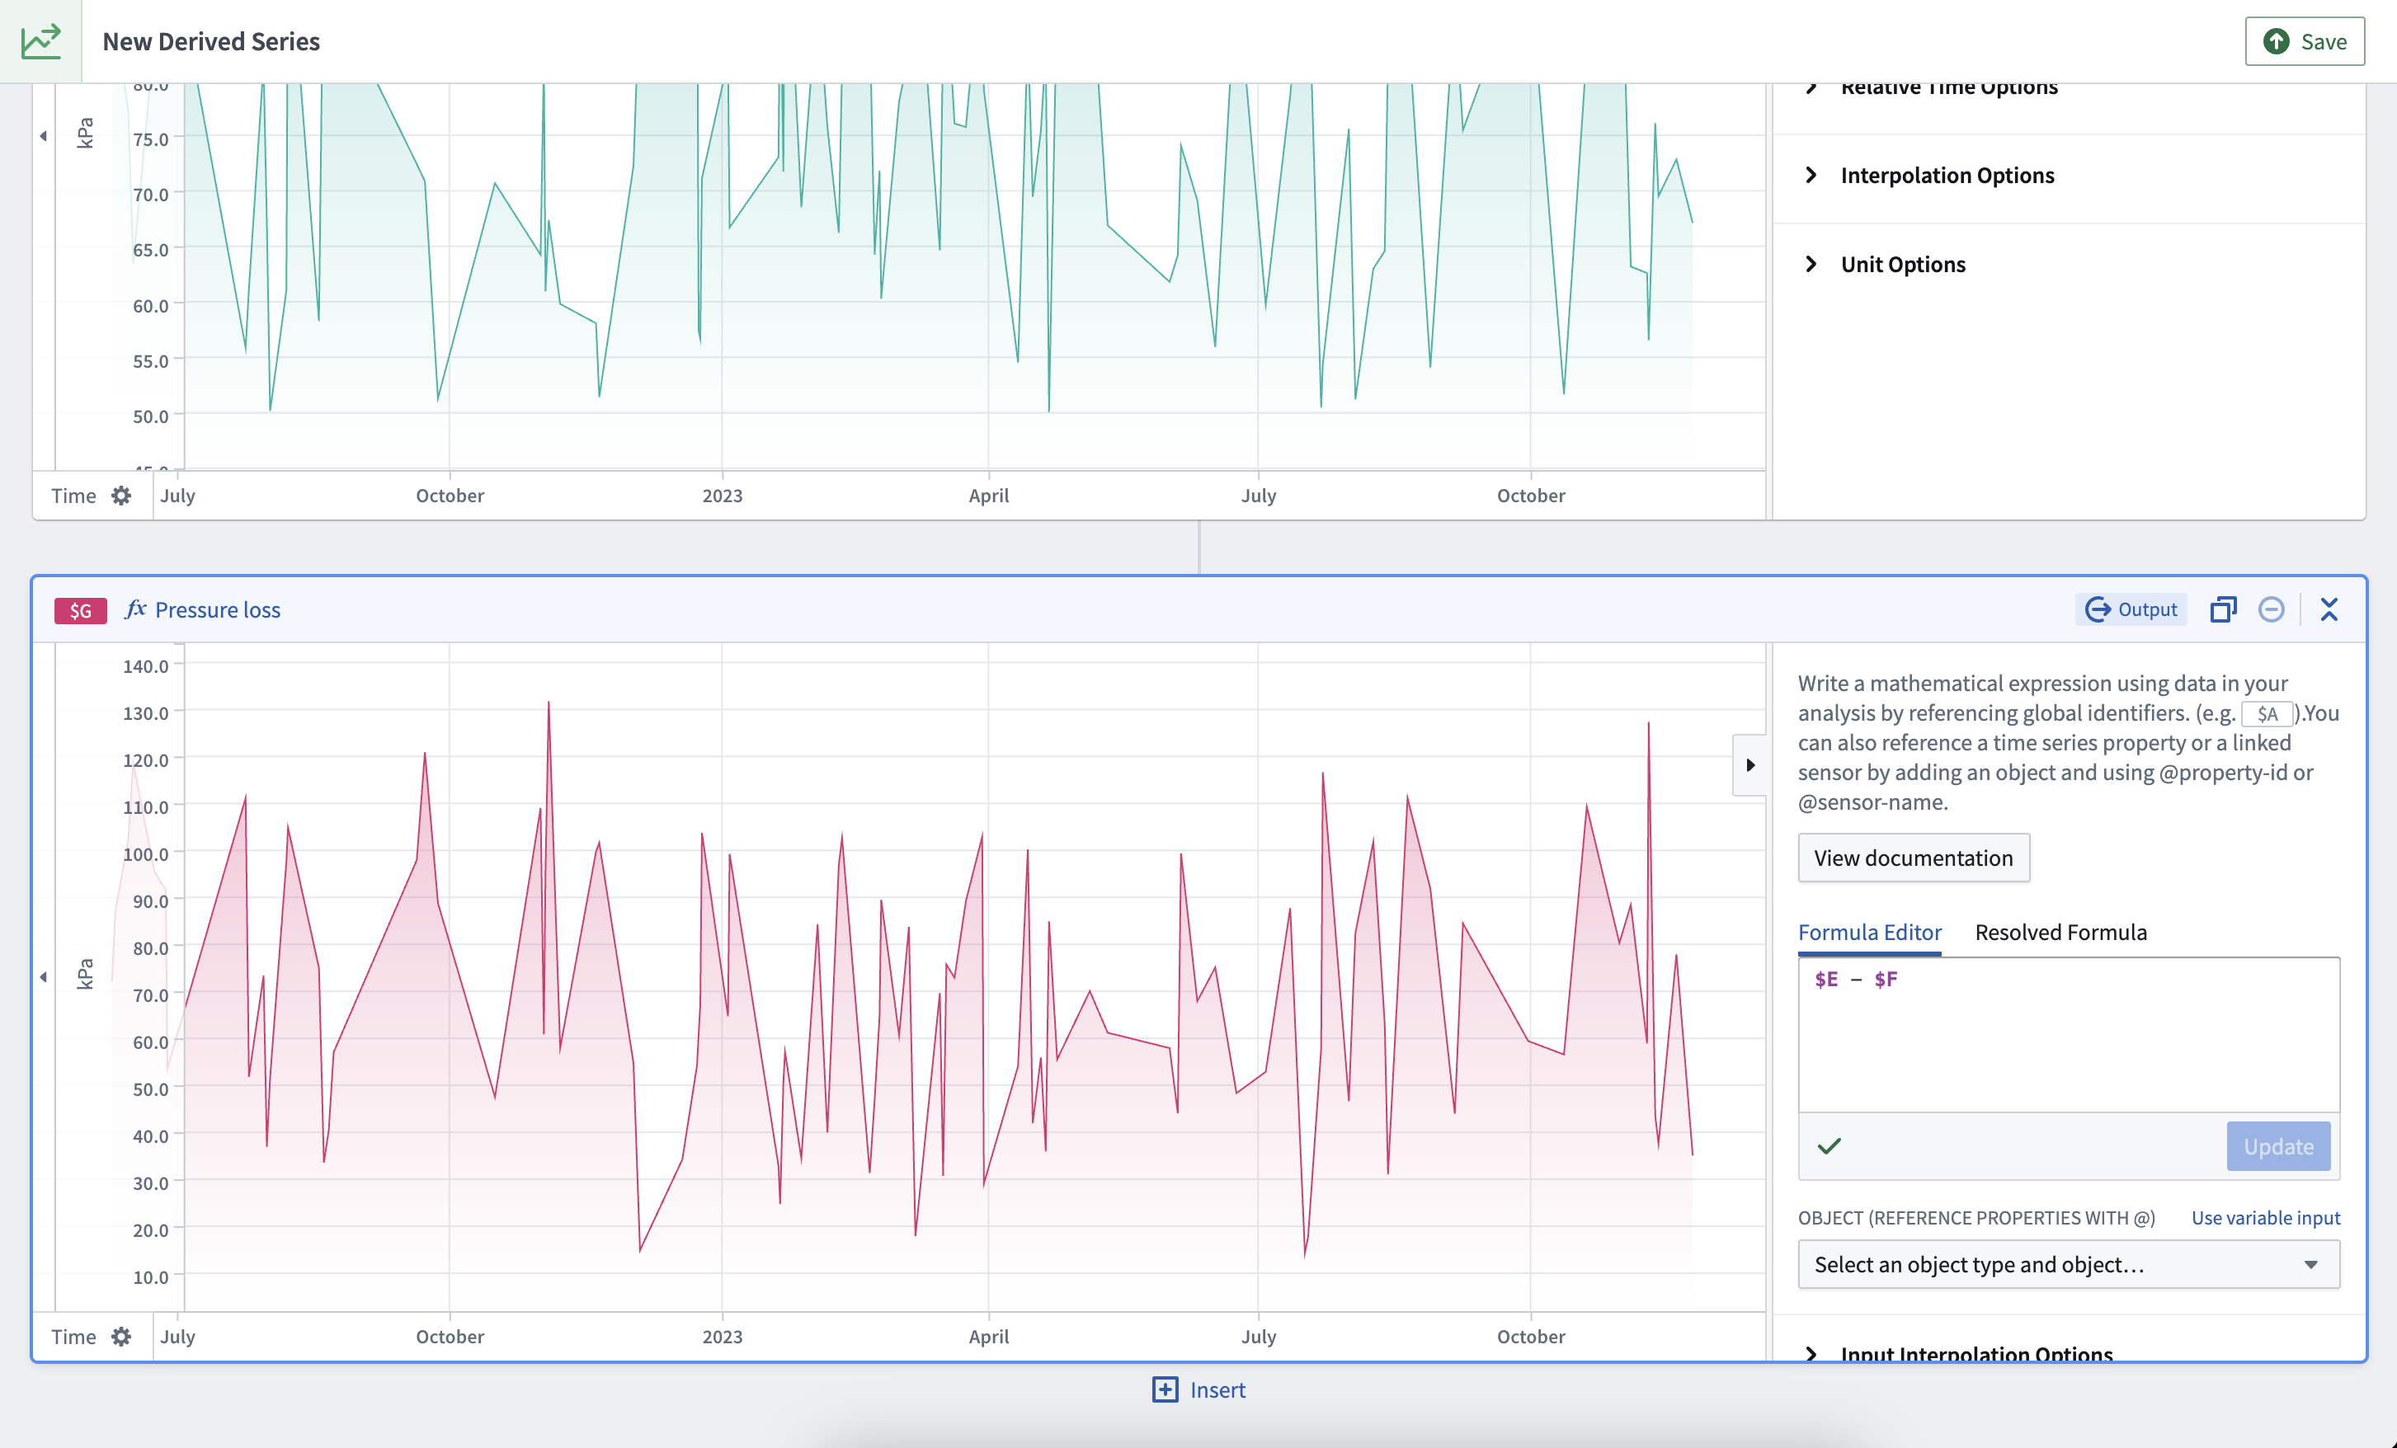Screen dimensions: 2397x1448
Task: Switch to Formula Editor tab
Action: pyautogui.click(x=1869, y=932)
